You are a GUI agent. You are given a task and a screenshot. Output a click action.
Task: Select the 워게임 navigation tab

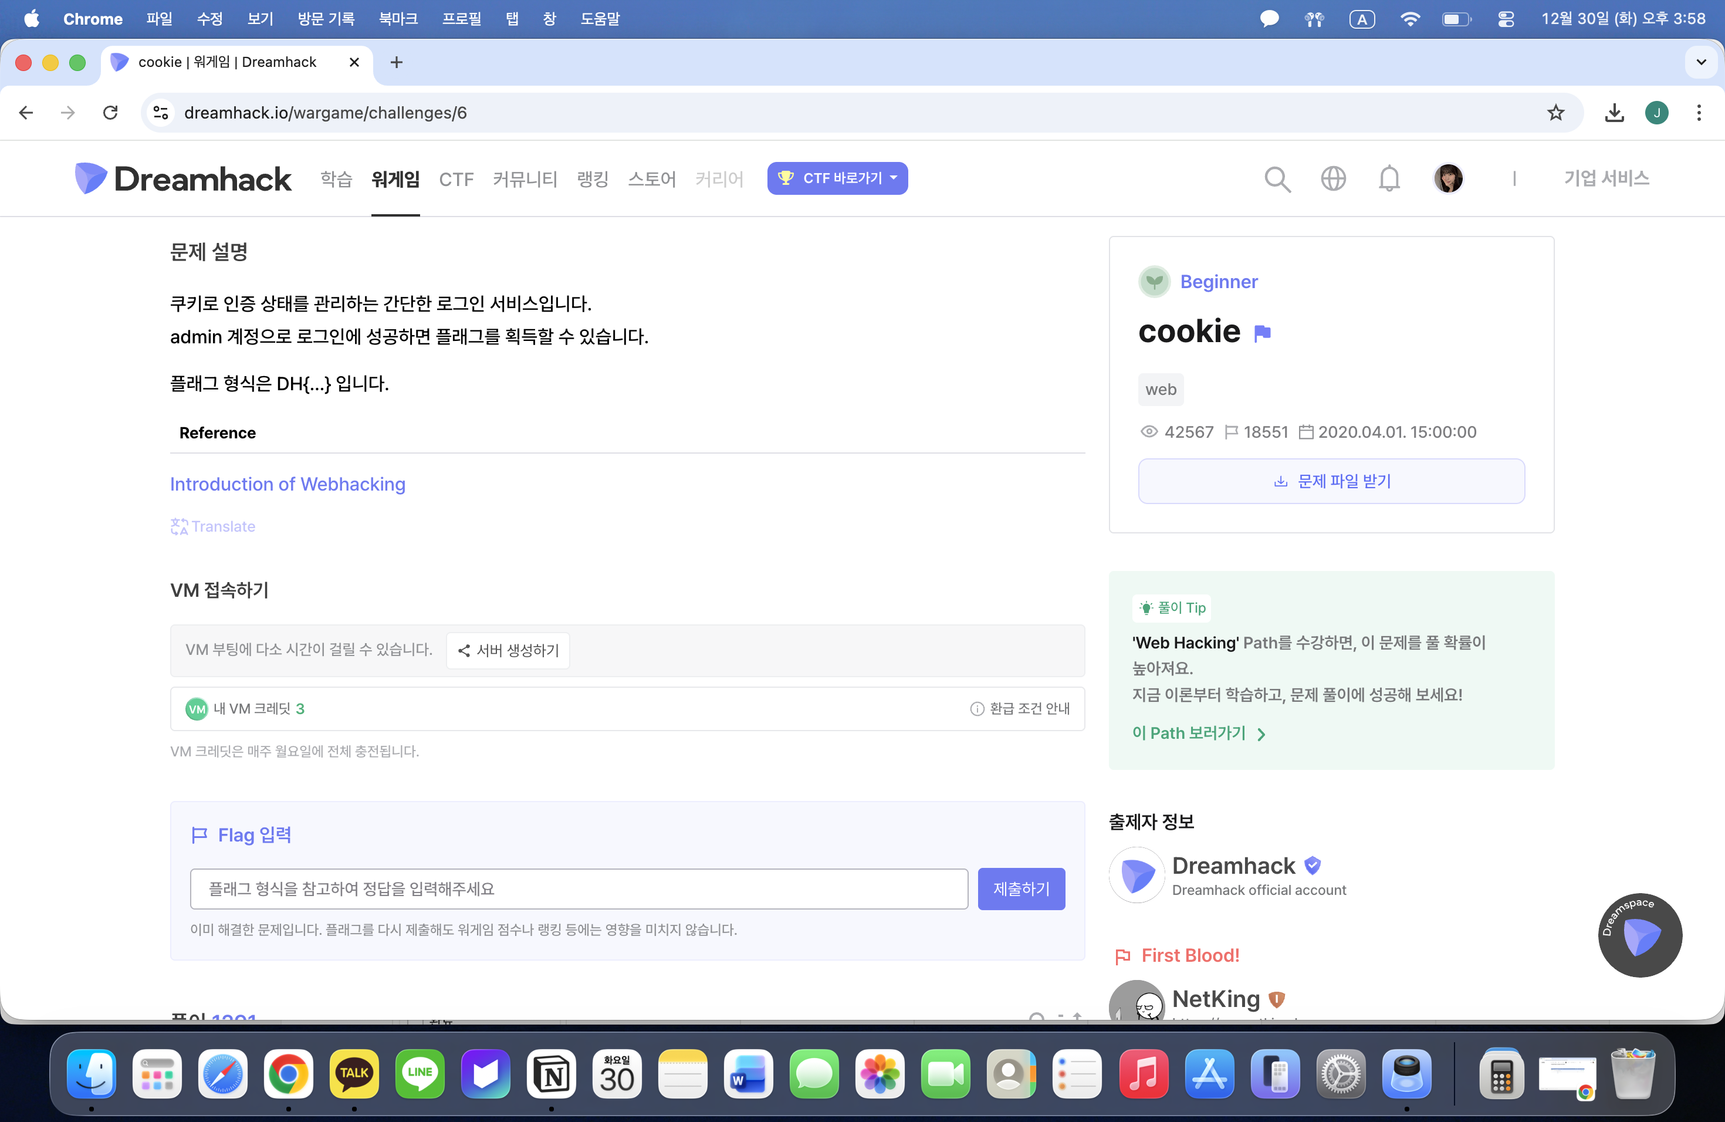click(395, 179)
